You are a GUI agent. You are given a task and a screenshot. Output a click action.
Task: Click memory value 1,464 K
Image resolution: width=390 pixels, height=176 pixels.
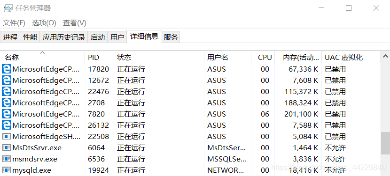click(306, 148)
